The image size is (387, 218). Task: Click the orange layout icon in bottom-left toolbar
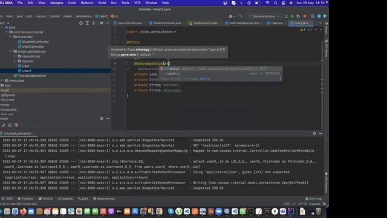coord(16,125)
